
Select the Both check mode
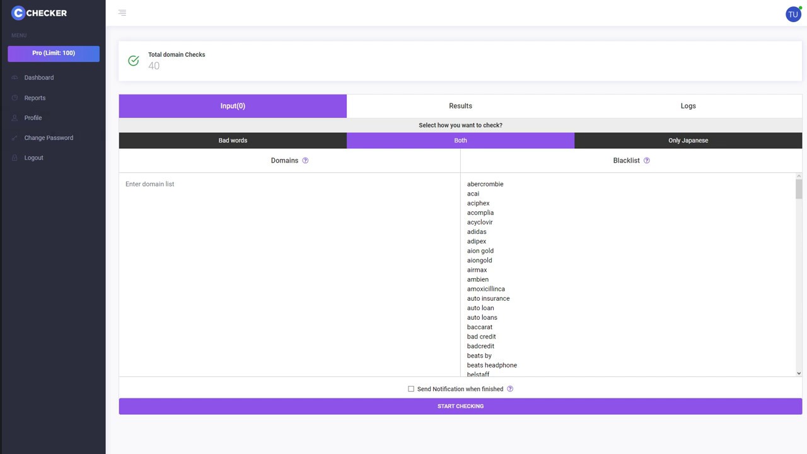coord(460,141)
